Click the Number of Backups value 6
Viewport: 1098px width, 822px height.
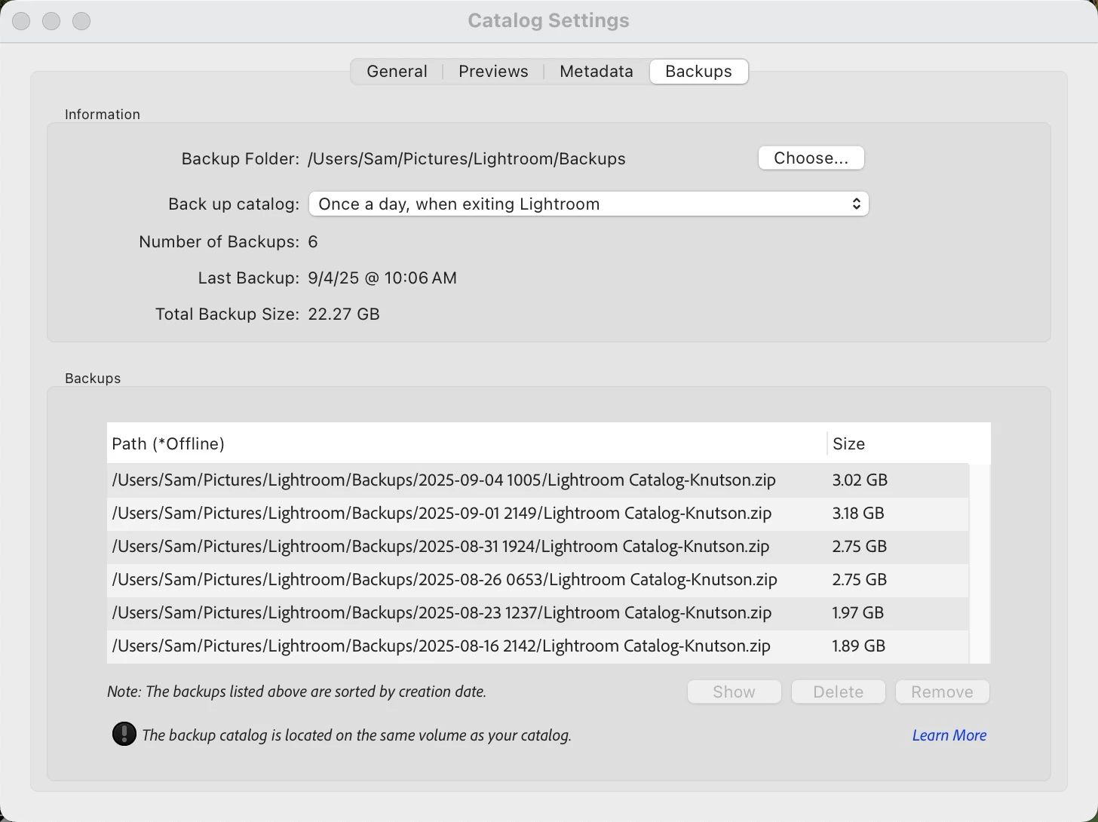tap(313, 242)
